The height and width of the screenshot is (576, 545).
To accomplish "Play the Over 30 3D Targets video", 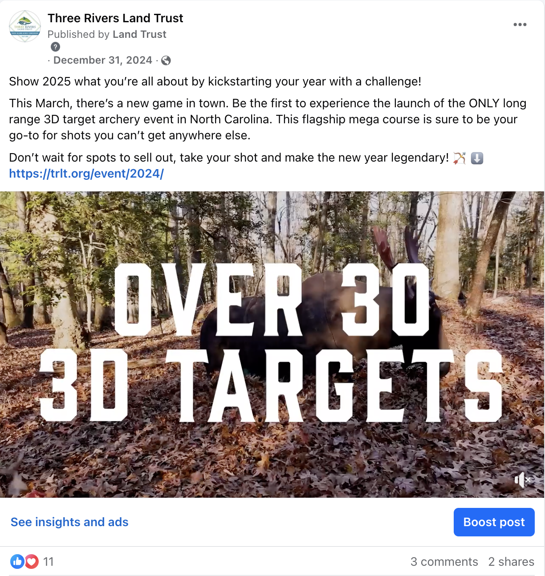I will point(272,345).
